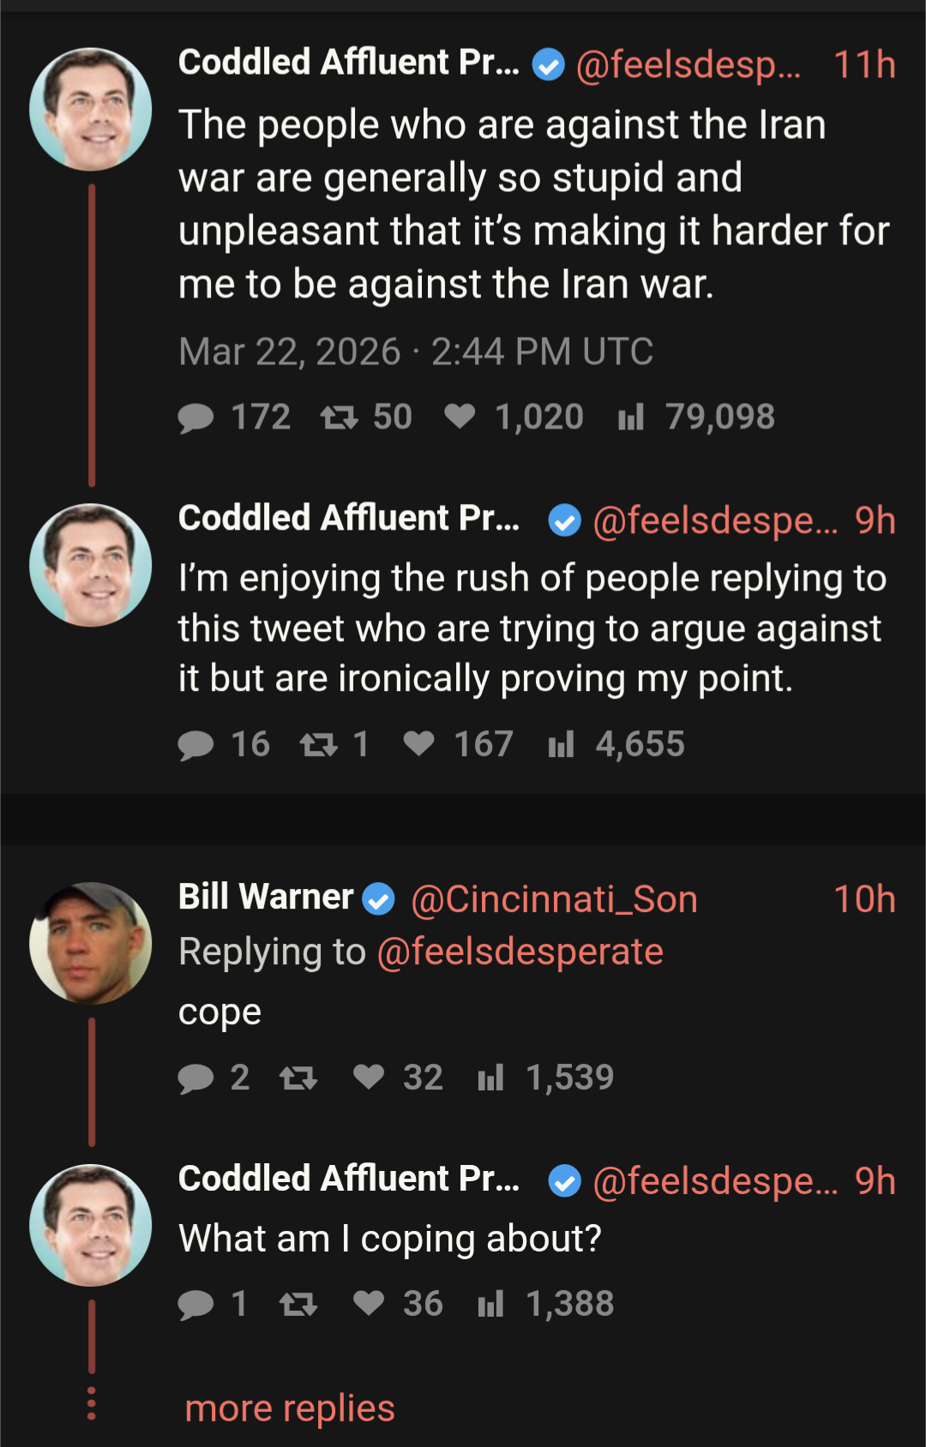926x1447 pixels.
Task: Open the 'Bill Warner' display name
Action: 266,898
